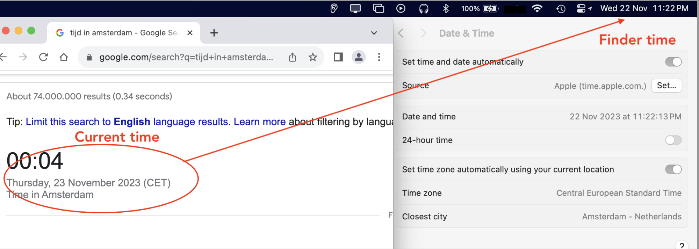Click the share page icon in address bar
699x249 pixels.
[293, 57]
